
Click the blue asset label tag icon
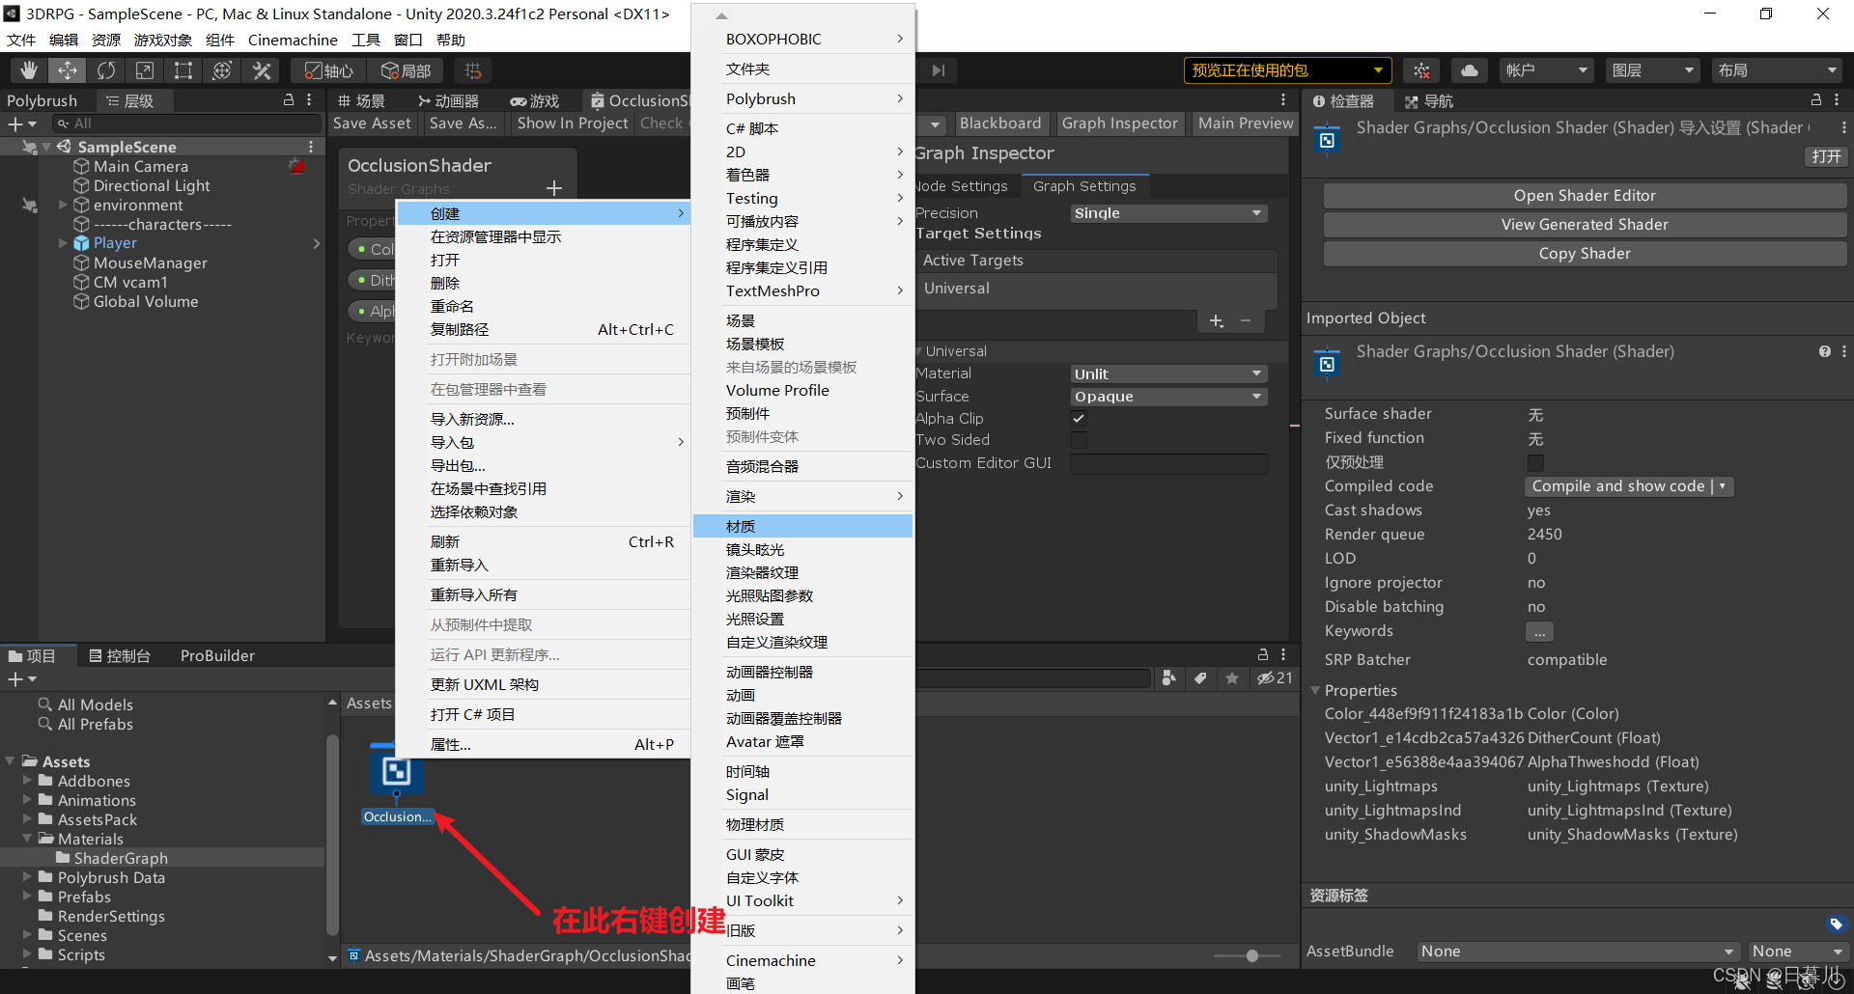click(1836, 924)
